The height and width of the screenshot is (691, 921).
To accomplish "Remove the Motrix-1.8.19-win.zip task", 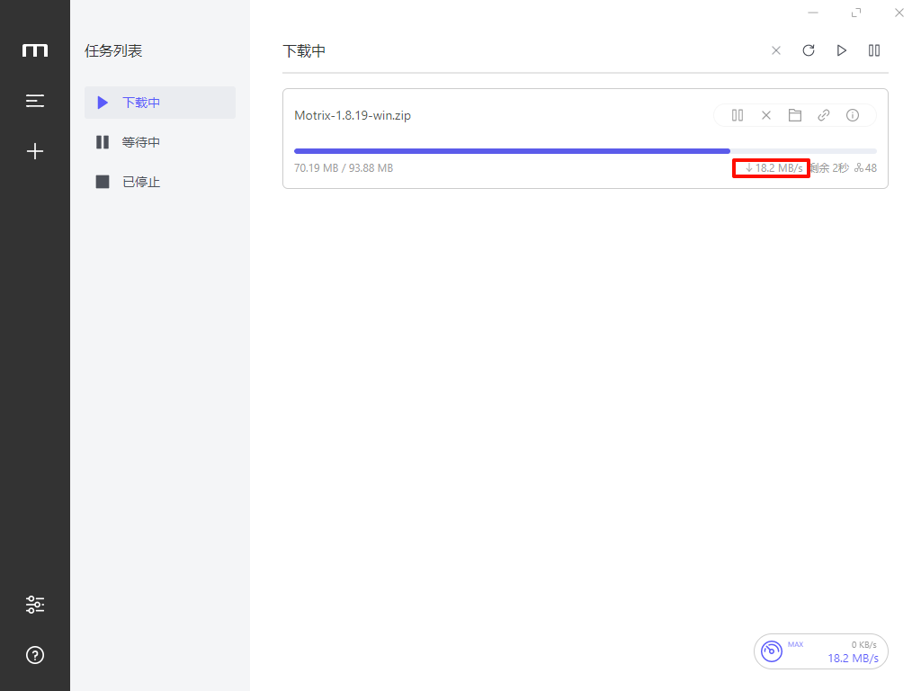I will 766,115.
